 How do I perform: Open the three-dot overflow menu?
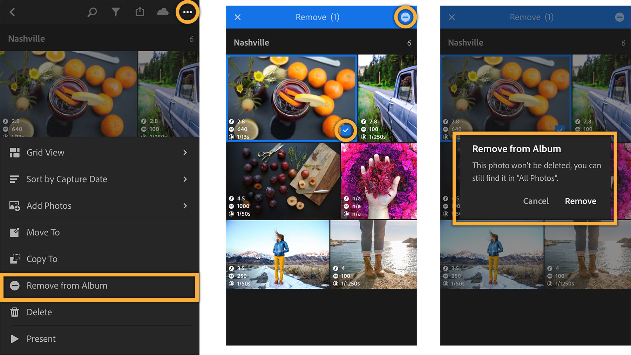pyautogui.click(x=188, y=12)
